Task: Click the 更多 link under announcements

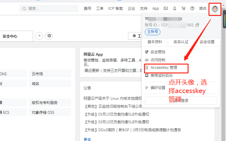Action: [x=87, y=139]
